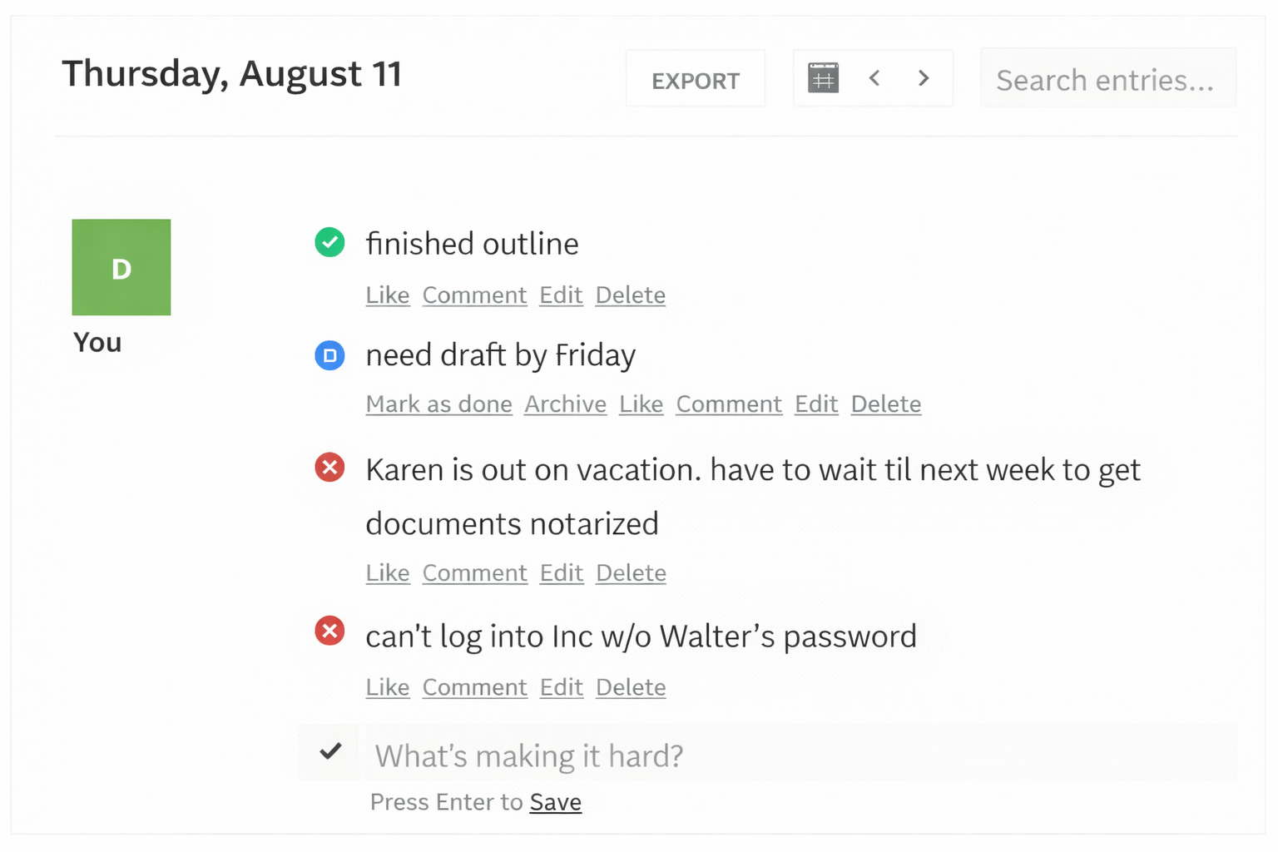Click the green D user avatar
The image size is (1278, 852).
click(121, 267)
